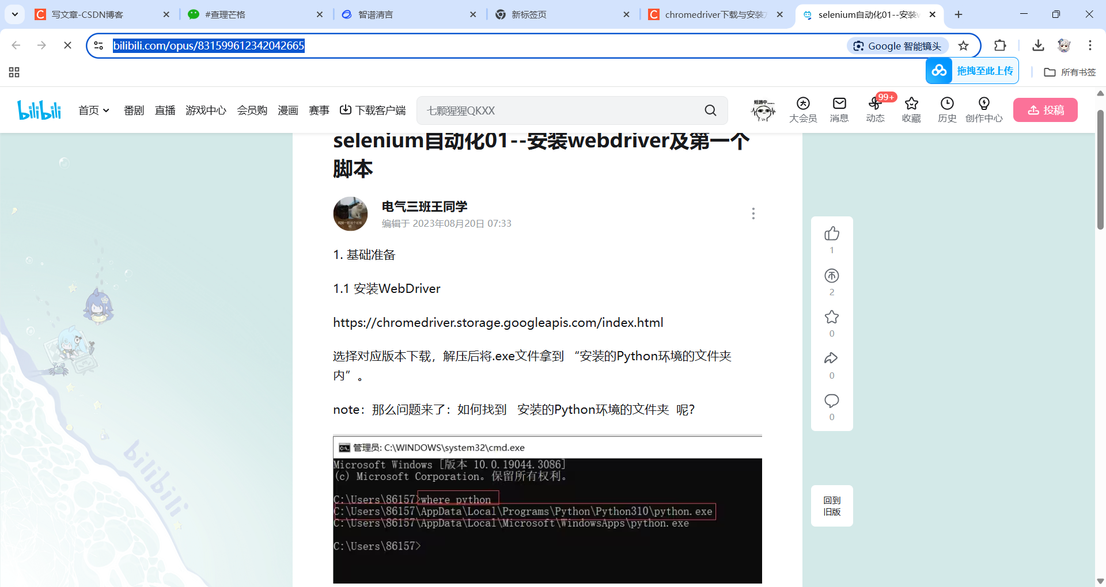Click the browser back arrow

point(16,45)
